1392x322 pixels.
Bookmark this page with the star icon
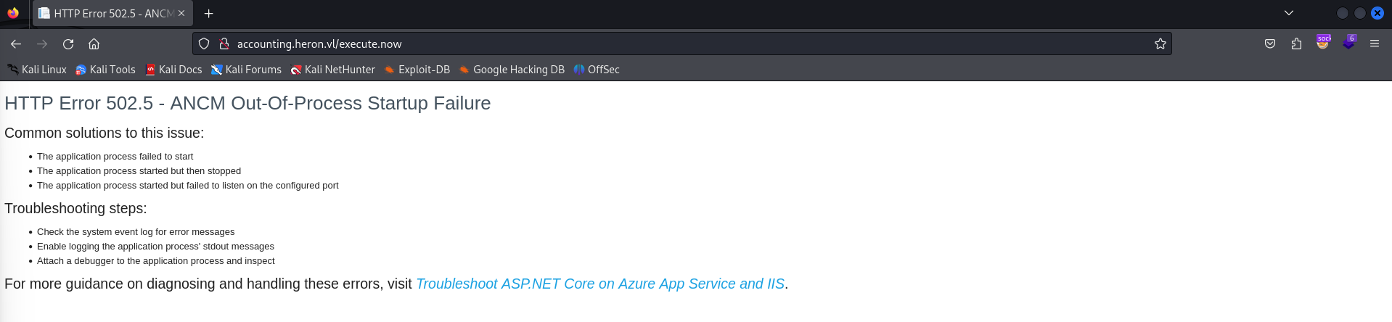click(x=1160, y=44)
